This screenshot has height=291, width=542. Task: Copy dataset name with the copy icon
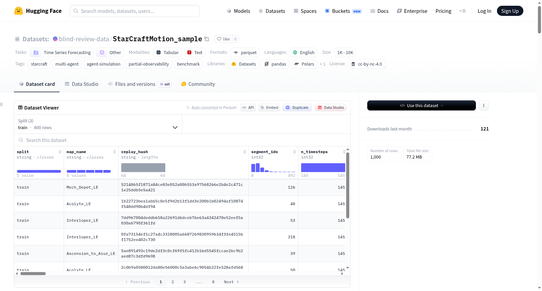[x=207, y=39]
